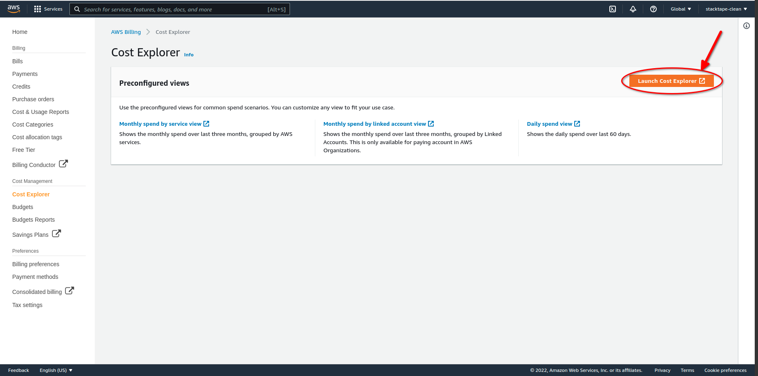This screenshot has width=758, height=376.
Task: Open the English (US) language dropdown
Action: click(56, 370)
